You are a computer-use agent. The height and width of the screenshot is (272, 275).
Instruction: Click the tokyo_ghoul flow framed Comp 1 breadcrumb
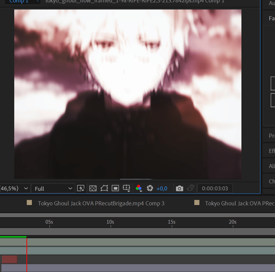(135, 1)
